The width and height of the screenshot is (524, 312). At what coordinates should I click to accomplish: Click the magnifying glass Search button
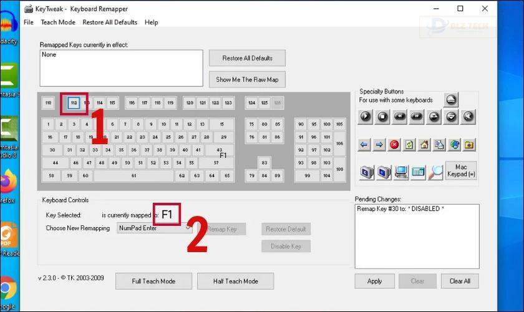pyautogui.click(x=435, y=172)
